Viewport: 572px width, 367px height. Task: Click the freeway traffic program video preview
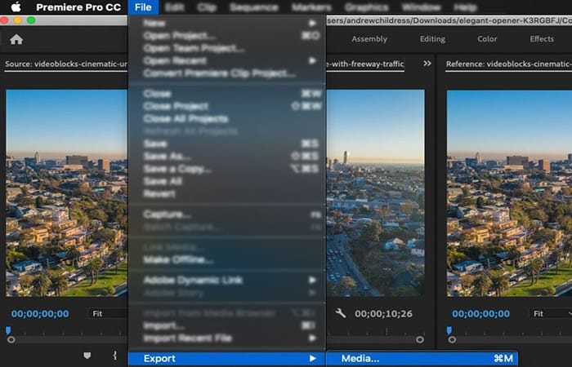pos(375,193)
